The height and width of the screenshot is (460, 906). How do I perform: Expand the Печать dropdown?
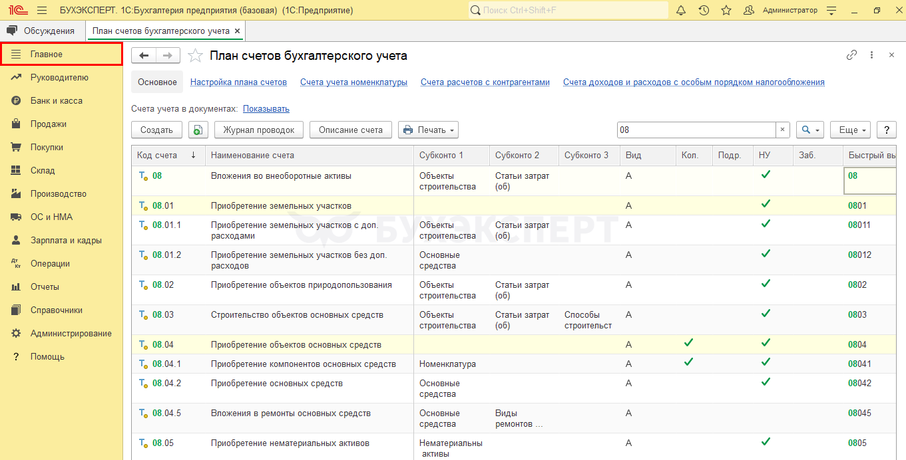[x=429, y=130]
